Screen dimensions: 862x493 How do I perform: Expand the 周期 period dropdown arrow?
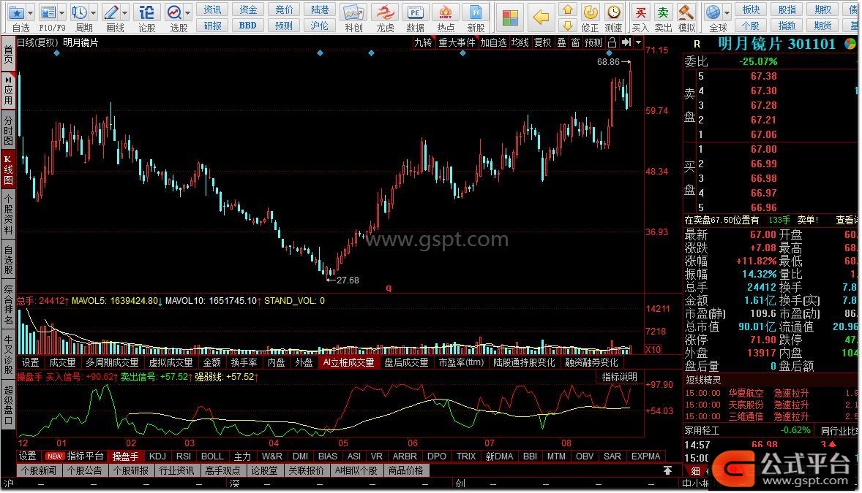point(94,12)
